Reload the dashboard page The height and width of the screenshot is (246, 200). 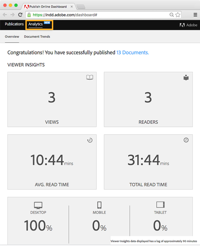click(x=20, y=15)
